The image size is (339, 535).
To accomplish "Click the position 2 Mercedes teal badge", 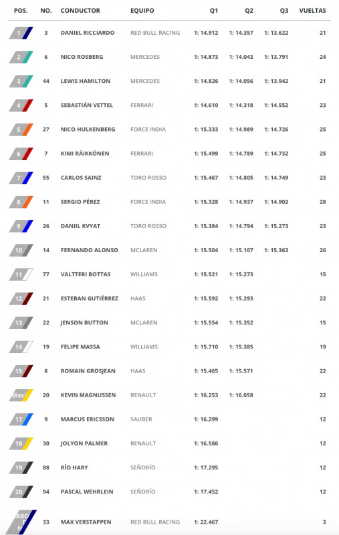I will (x=21, y=57).
